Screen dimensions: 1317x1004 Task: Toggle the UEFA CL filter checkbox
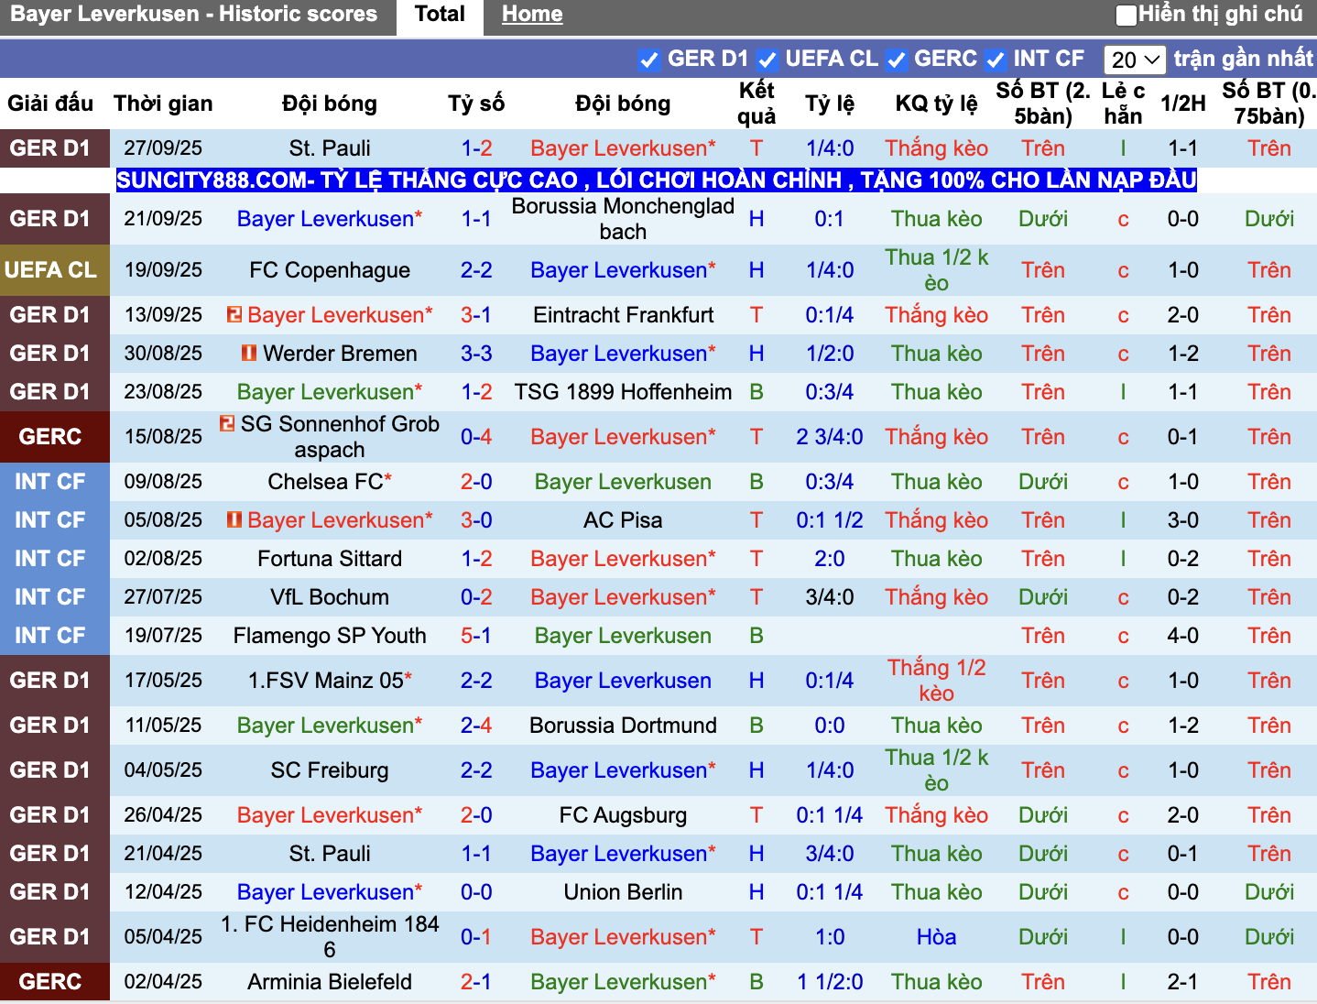767,60
